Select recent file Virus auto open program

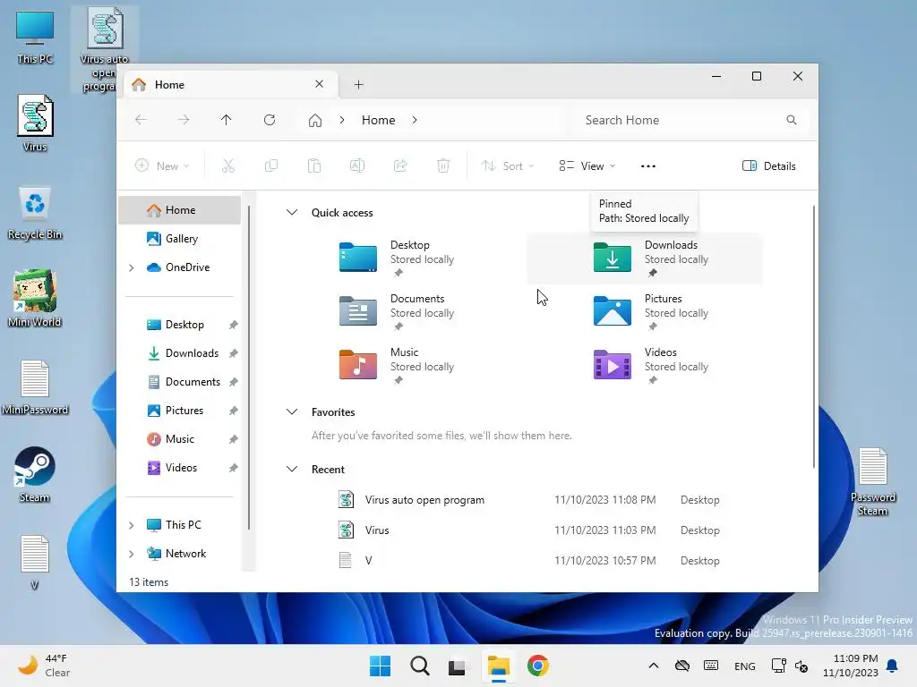point(529,500)
